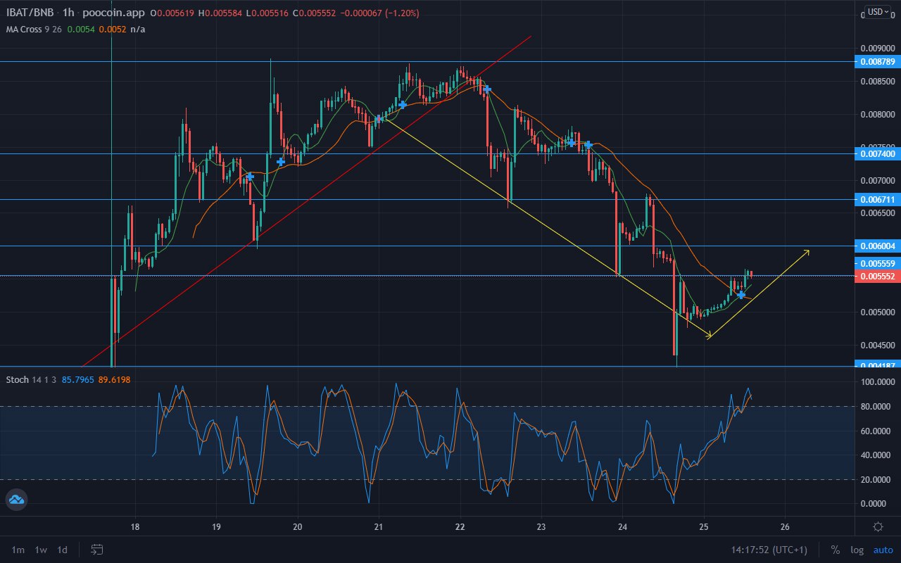Click the TradingView cloud logo
Viewport: 901px width, 563px height.
(16, 501)
